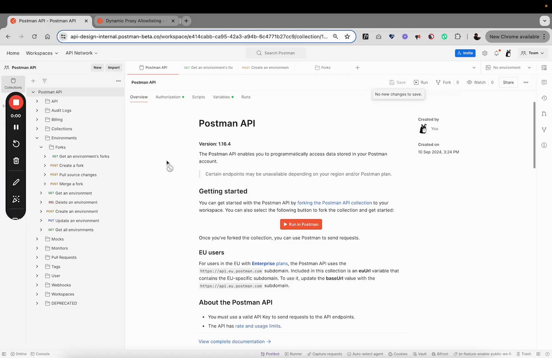Open the No environment dropdown
Screen dimensions: 552x358
click(508, 68)
